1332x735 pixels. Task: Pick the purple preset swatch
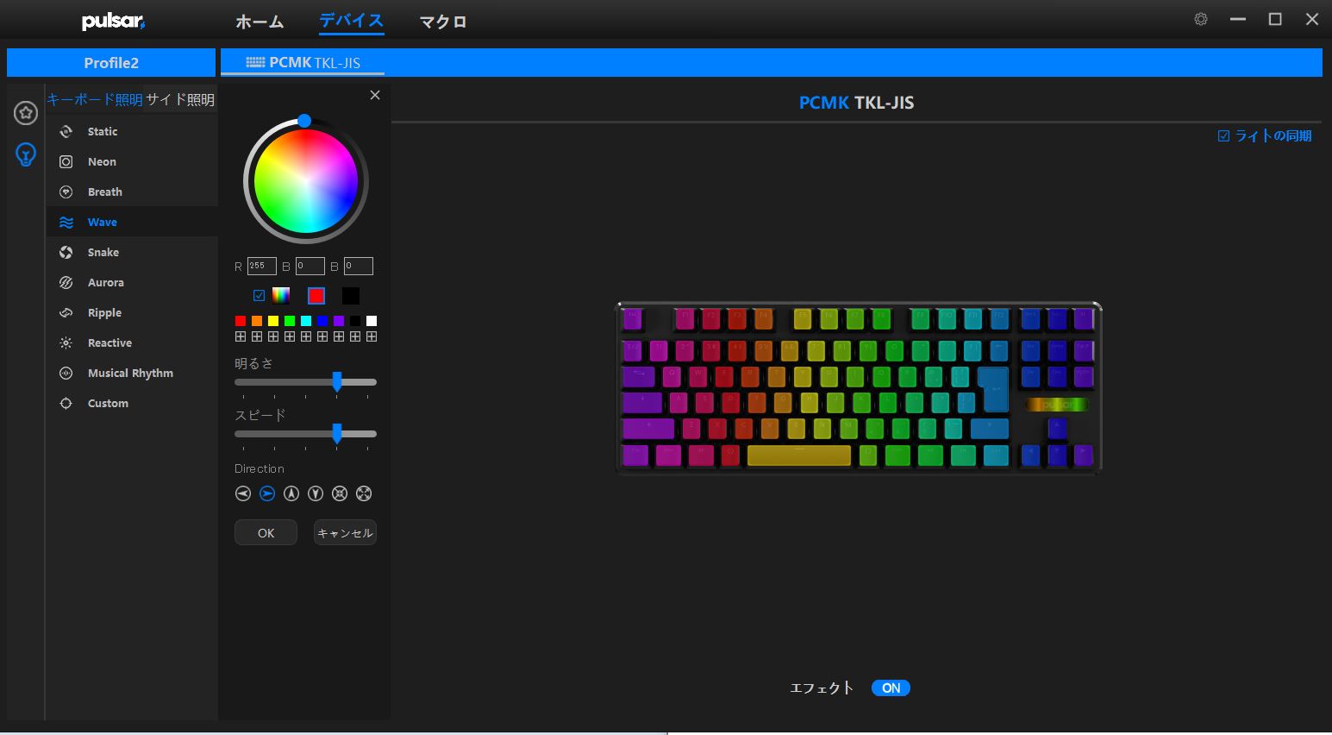(339, 321)
